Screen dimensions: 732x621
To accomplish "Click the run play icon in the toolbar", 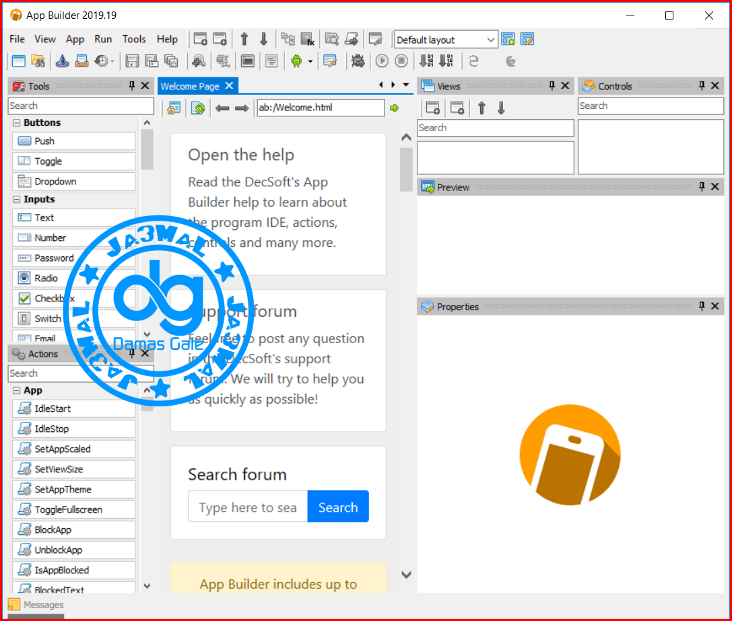I will [x=382, y=61].
